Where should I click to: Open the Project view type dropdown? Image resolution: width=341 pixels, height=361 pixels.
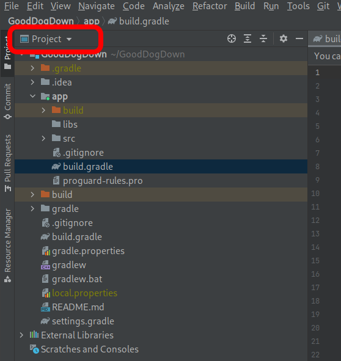46,39
